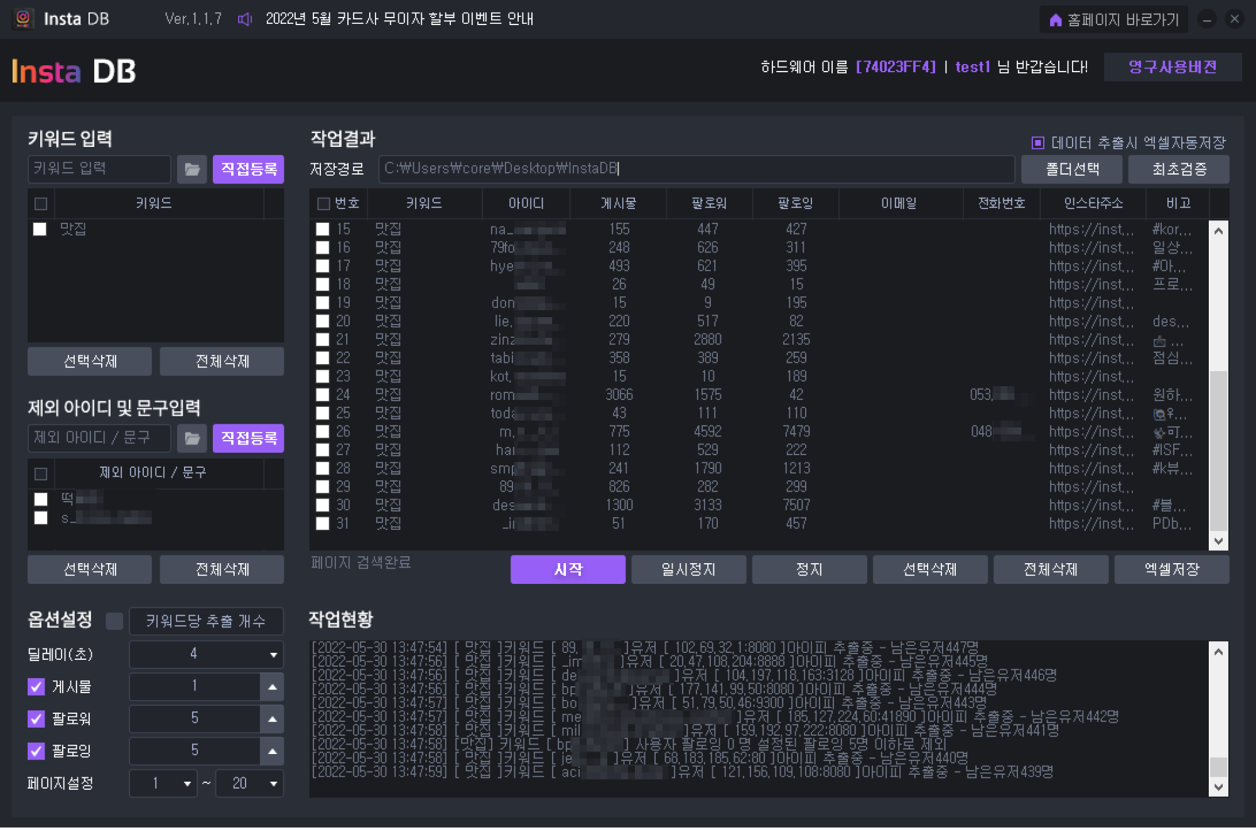This screenshot has width=1256, height=830.
Task: Toggle 데이터 추출시 엑셀자동저장 checkbox
Action: tap(1038, 143)
